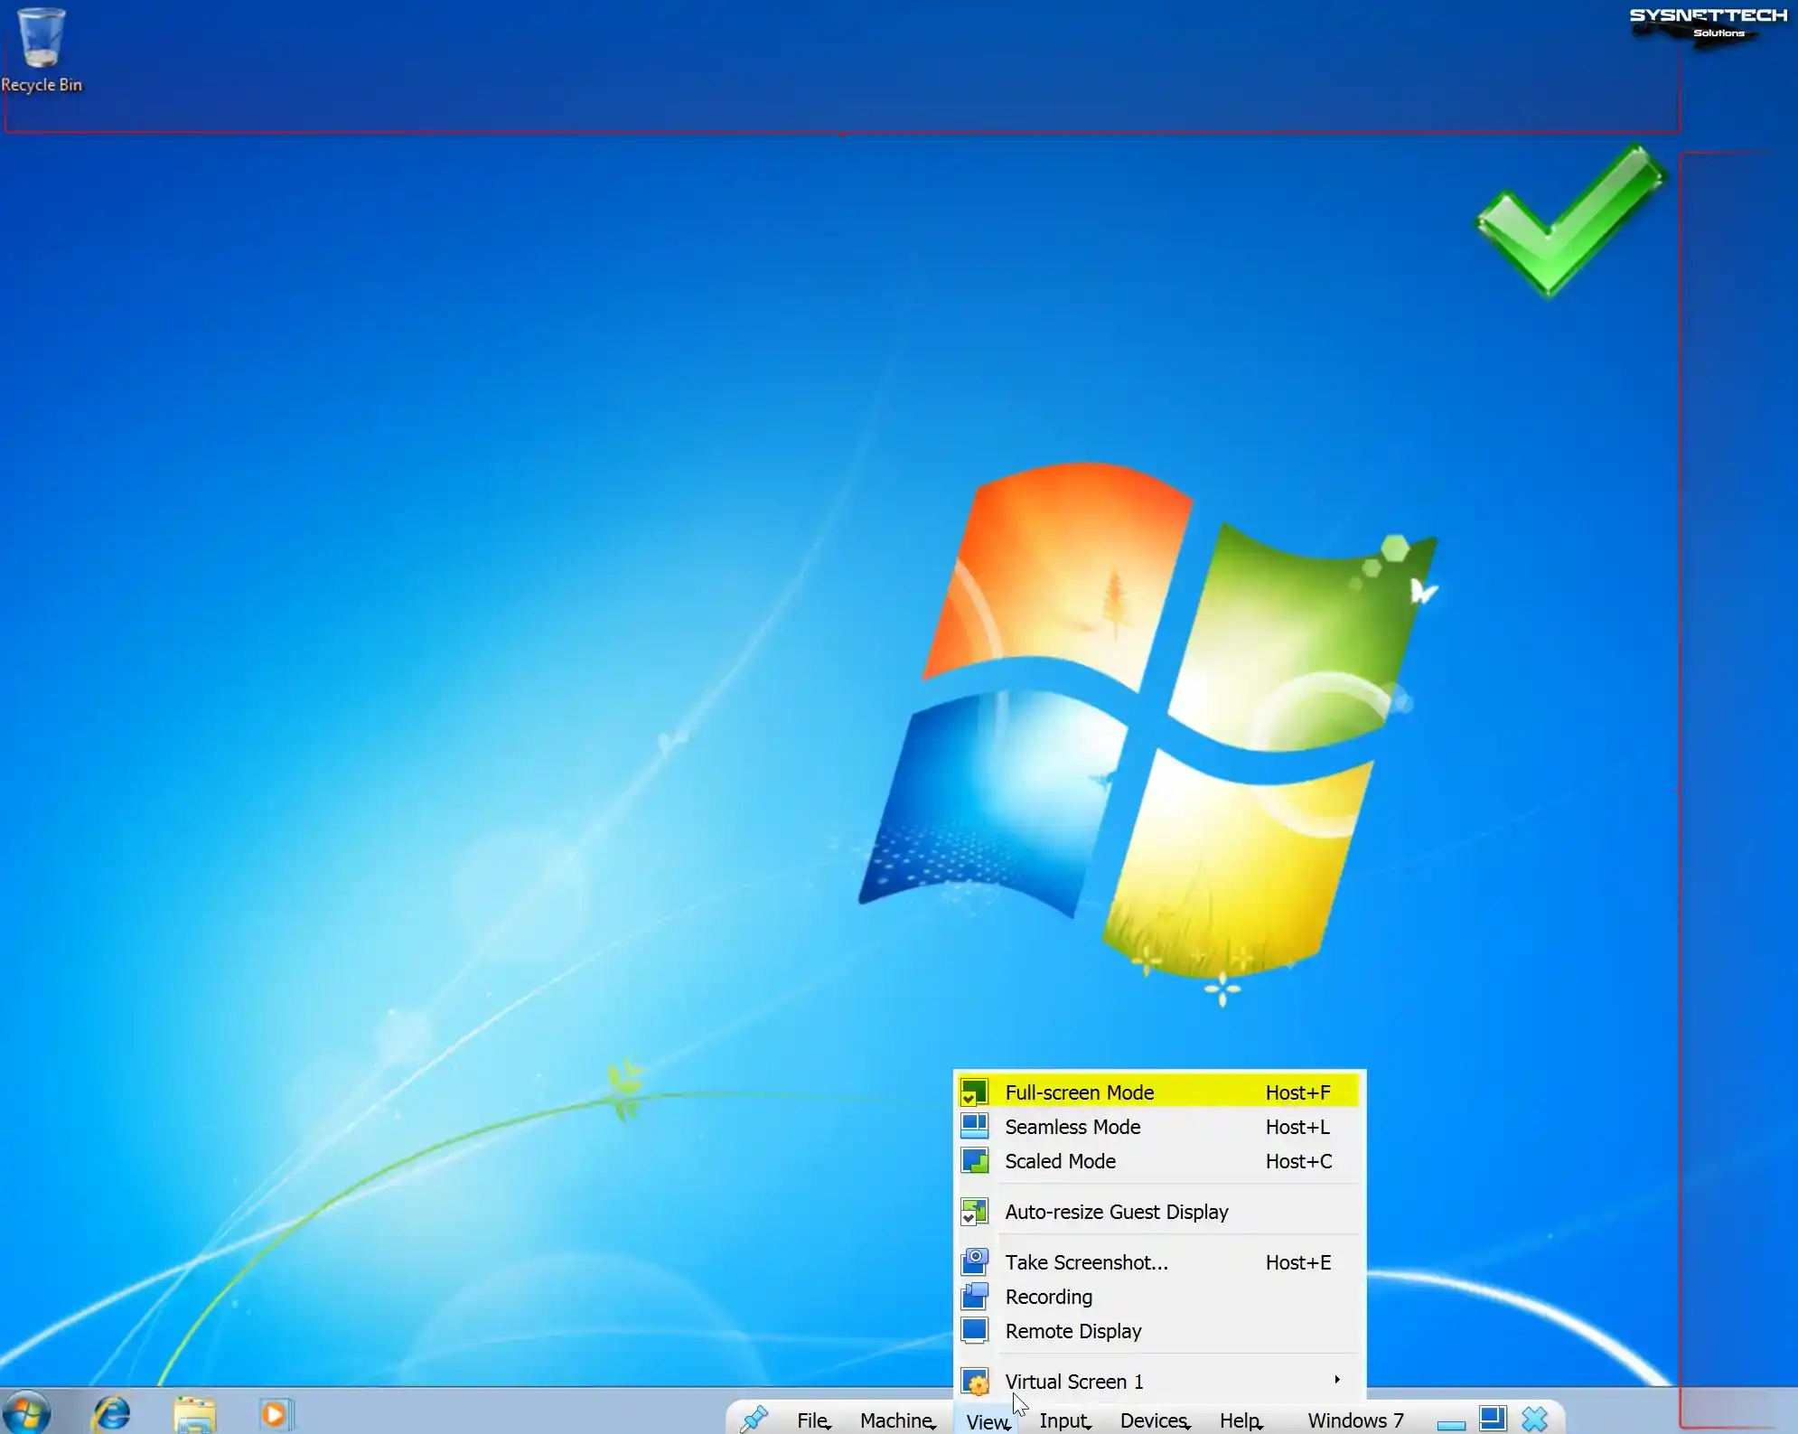Viewport: 1798px width, 1434px height.
Task: Open Input menu in VirtualBox toolbar
Action: click(x=1063, y=1420)
